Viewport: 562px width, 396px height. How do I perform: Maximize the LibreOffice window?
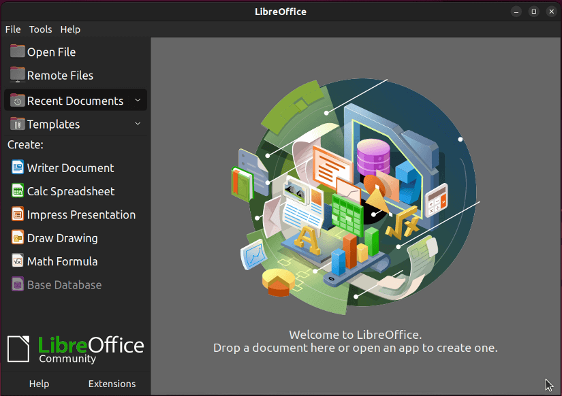point(533,12)
